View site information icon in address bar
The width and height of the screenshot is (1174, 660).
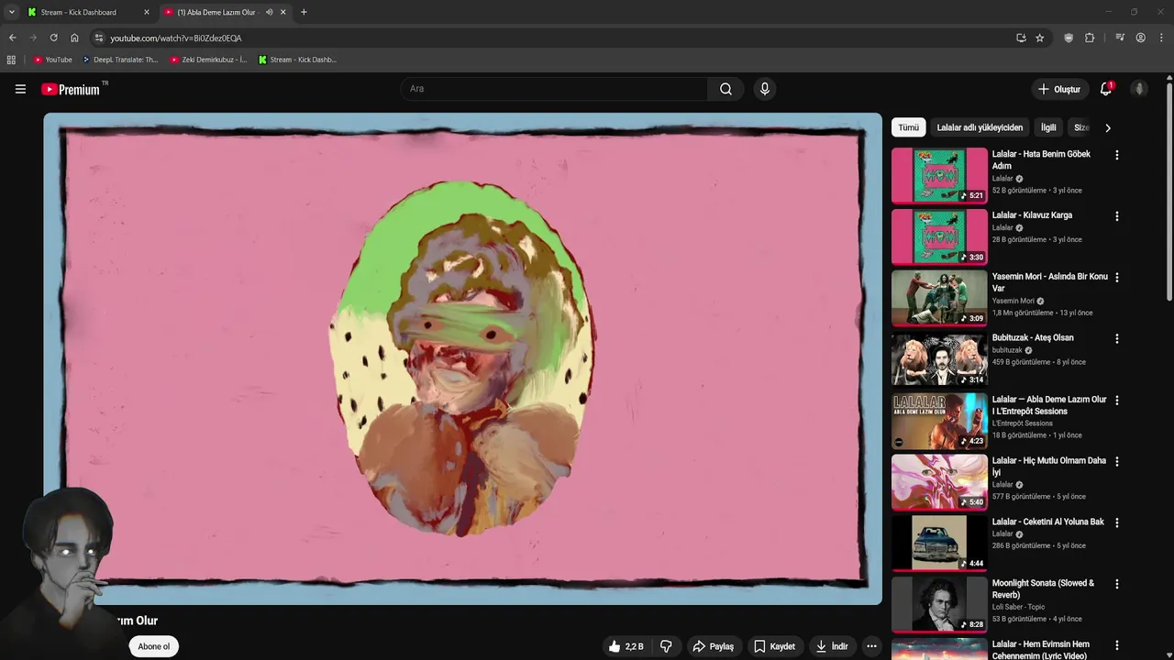tap(99, 38)
